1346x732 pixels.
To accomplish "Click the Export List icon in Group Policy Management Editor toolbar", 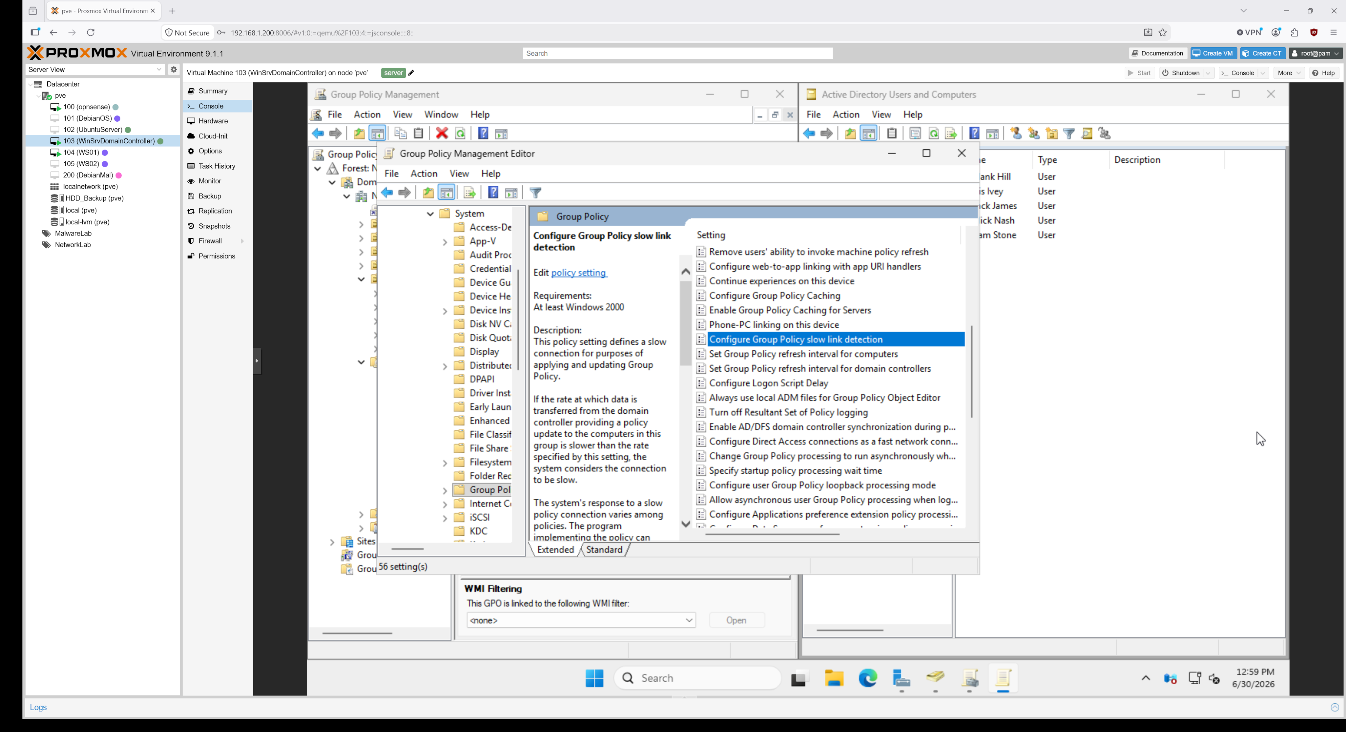I will coord(469,193).
